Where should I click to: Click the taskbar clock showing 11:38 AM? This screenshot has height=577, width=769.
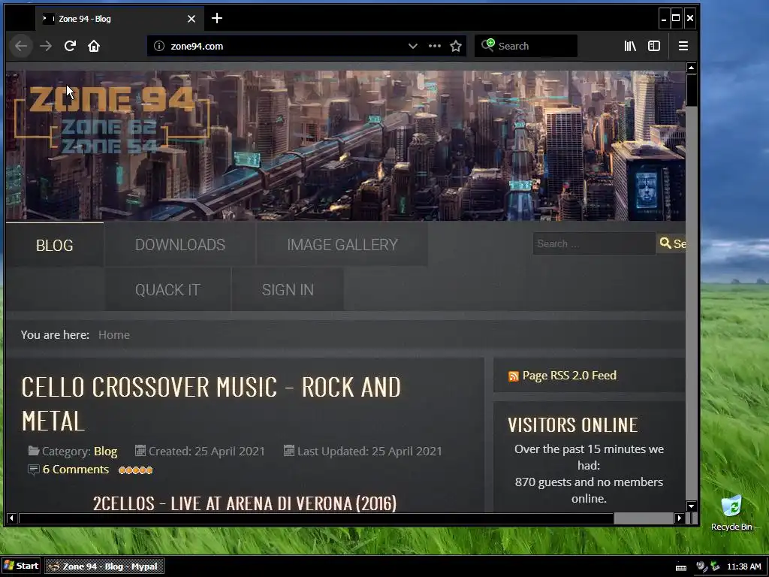pyautogui.click(x=744, y=566)
